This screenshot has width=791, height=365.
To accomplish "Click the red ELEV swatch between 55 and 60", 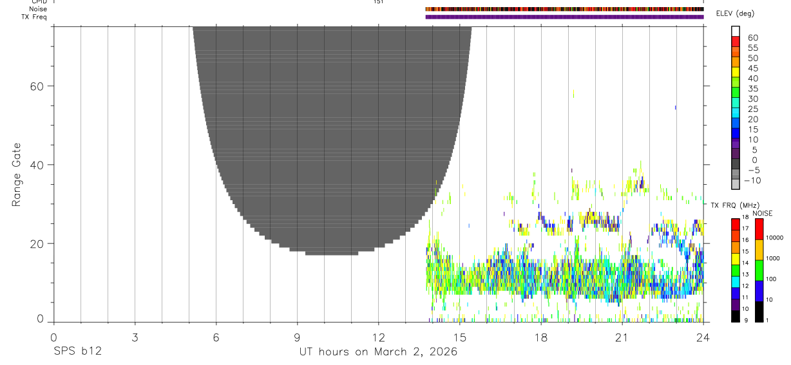I will 736,41.
